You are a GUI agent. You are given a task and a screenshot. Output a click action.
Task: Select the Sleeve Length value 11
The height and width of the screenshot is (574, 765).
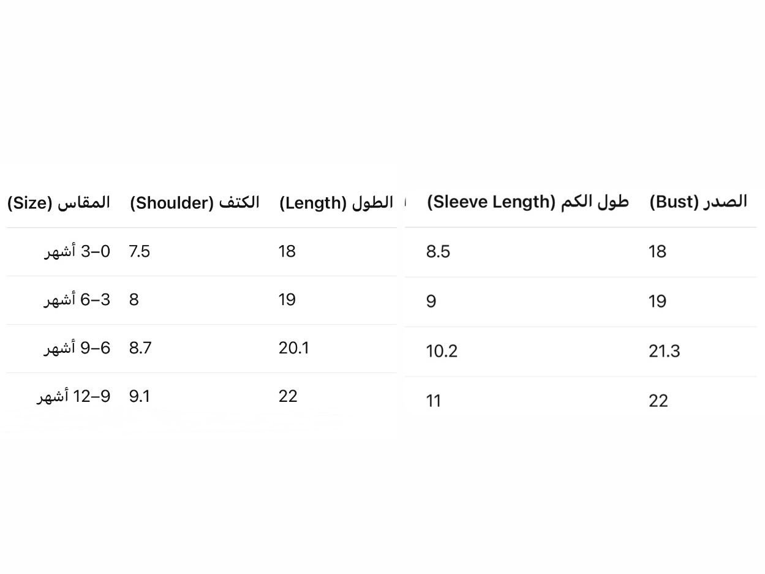pos(434,401)
